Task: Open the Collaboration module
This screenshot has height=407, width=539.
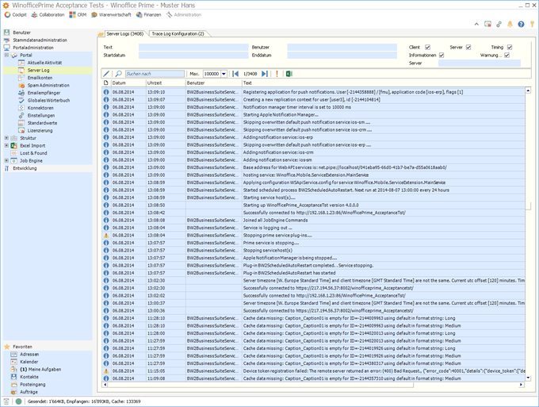Action: pos(48,15)
